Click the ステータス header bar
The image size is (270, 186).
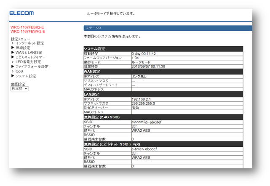168,28
